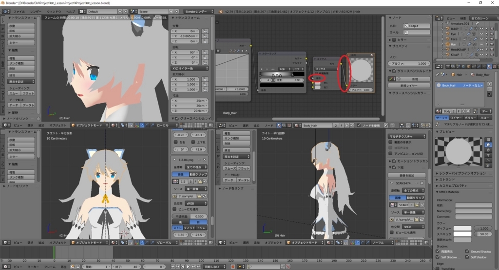Hide BukiP object via eye icon
This screenshot has width=499, height=270.
point(481,29)
